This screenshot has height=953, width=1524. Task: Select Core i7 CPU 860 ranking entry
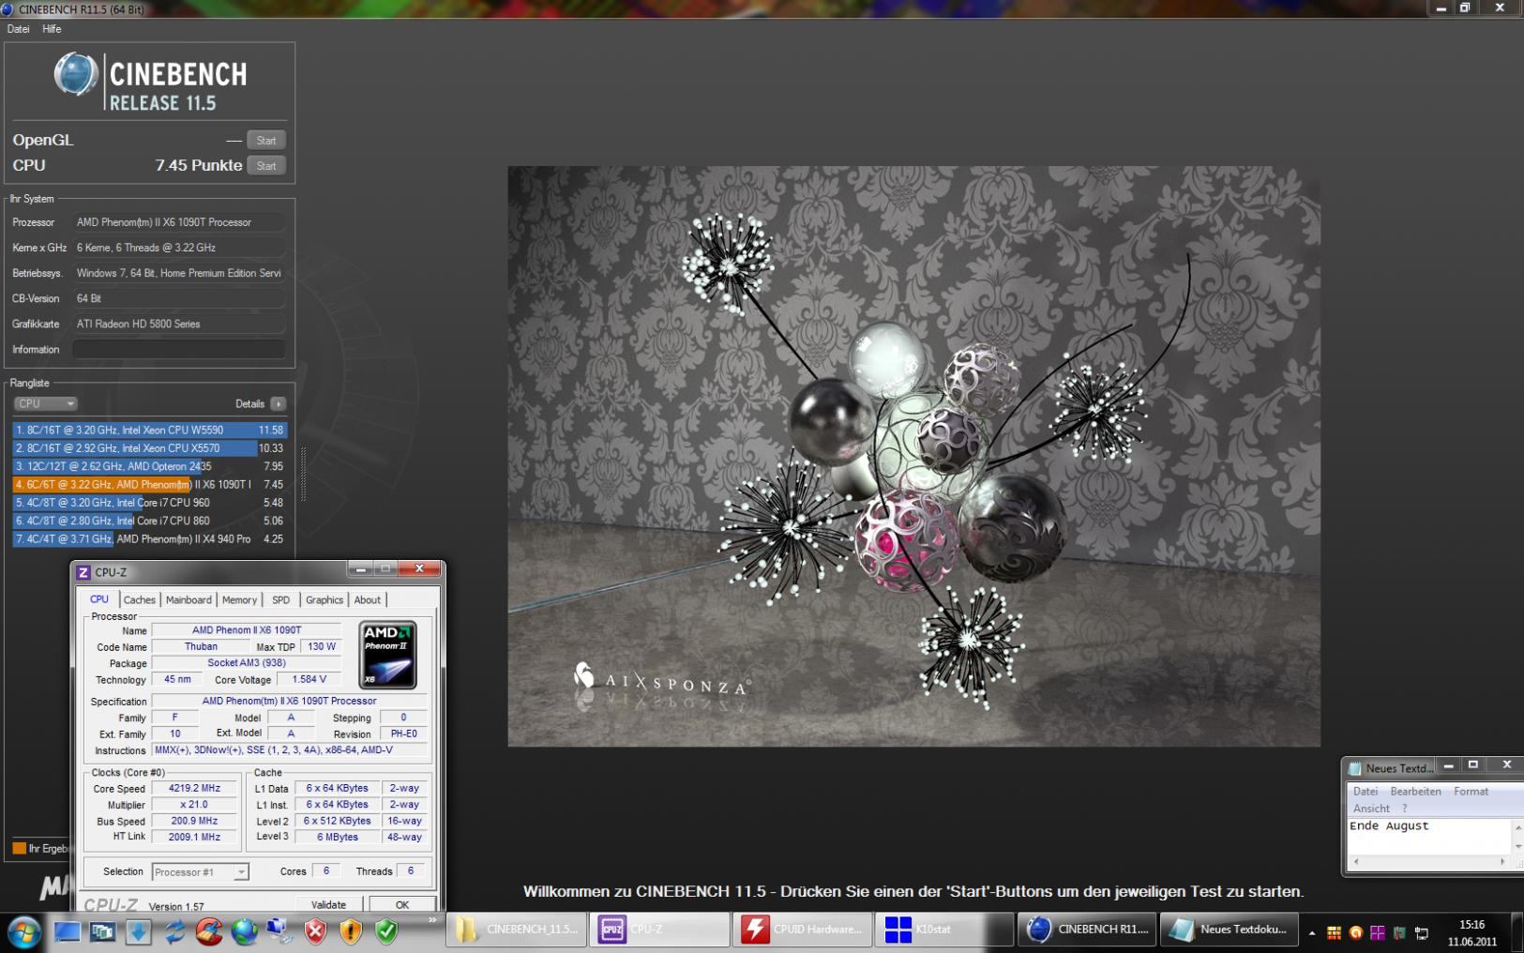[150, 521]
